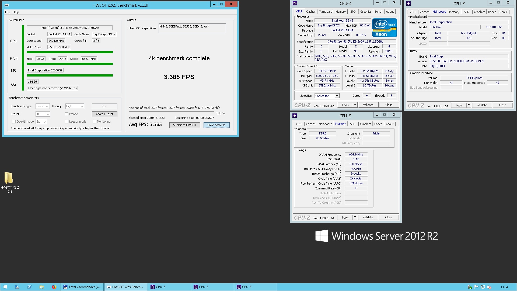Open File Explorer from taskbar
This screenshot has height=291, width=517.
tap(41, 287)
